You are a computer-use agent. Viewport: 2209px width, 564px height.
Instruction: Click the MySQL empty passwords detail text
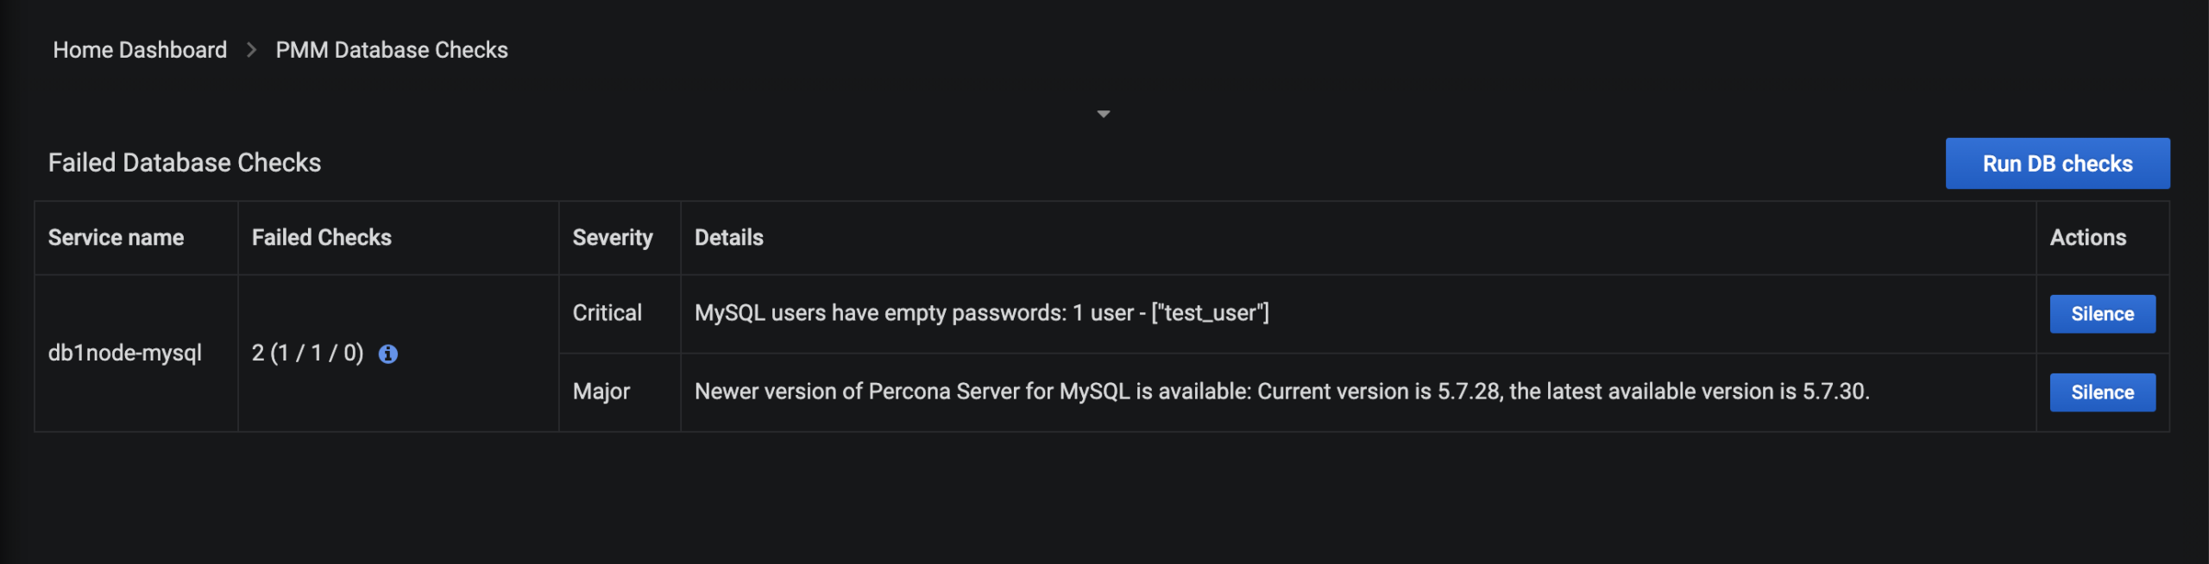pos(982,313)
